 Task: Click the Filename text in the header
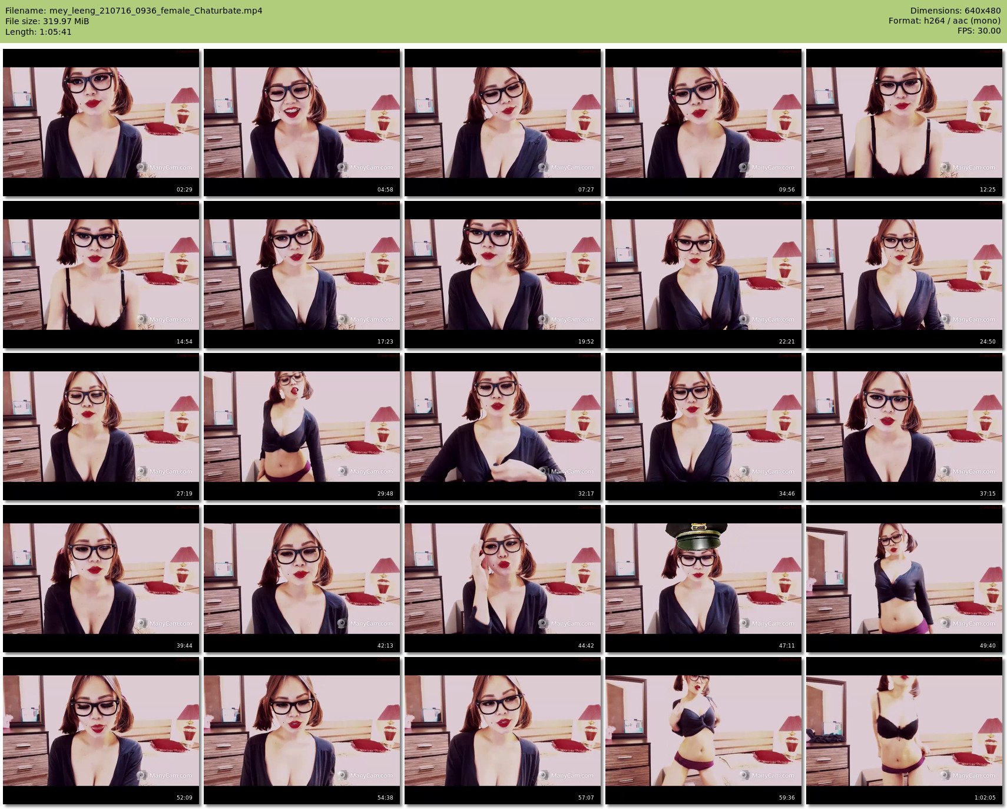134,11
